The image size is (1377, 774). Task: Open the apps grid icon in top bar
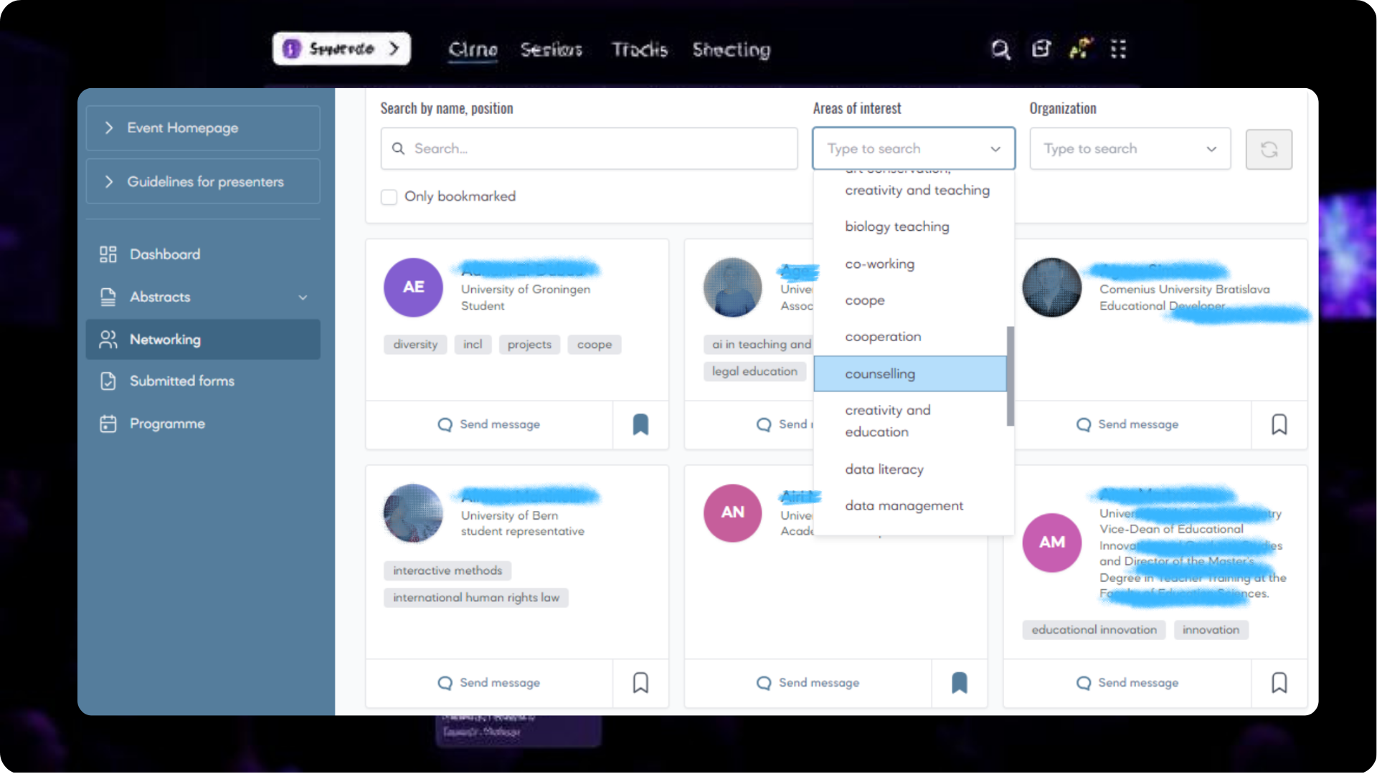pos(1118,49)
